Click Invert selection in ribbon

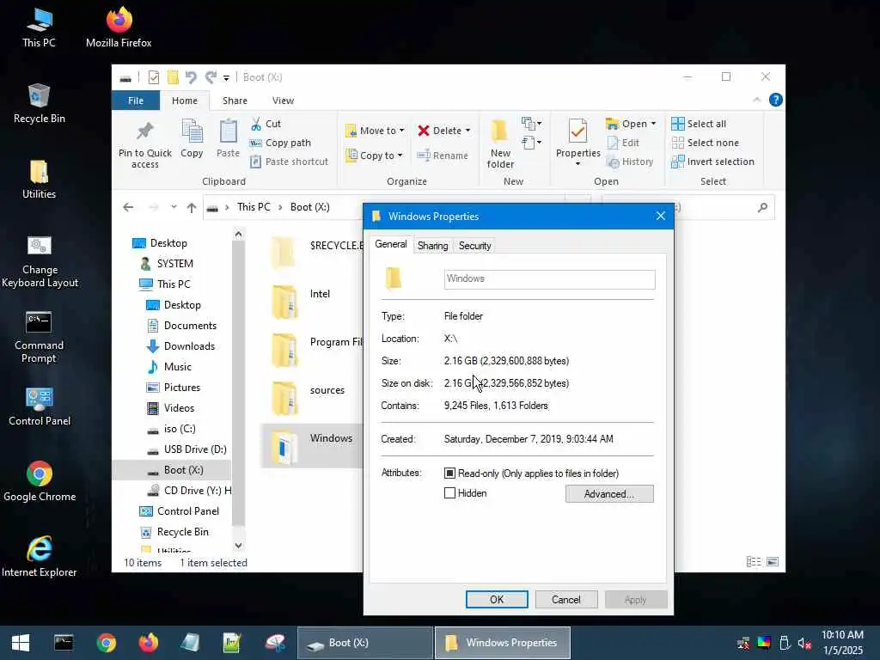(x=712, y=162)
